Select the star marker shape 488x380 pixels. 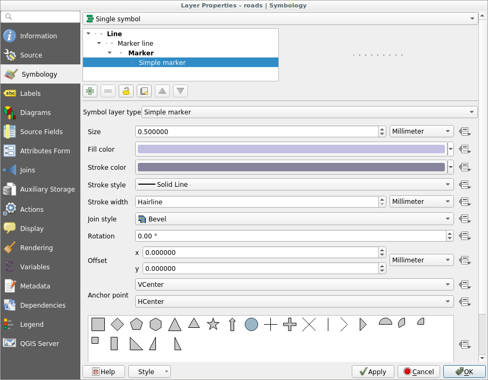point(213,324)
